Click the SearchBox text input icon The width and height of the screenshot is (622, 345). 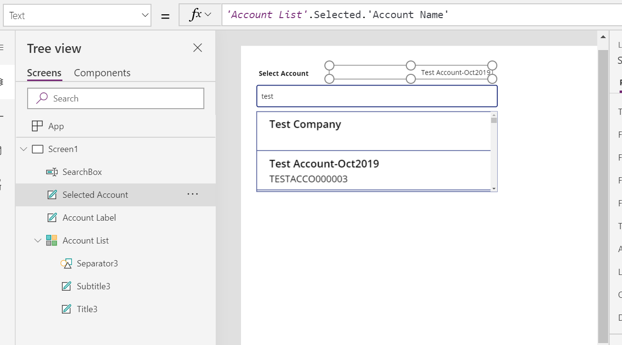pyautogui.click(x=52, y=172)
